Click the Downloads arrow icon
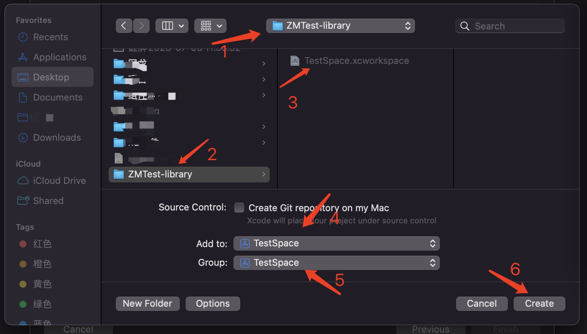The height and width of the screenshot is (334, 587). pyautogui.click(x=23, y=138)
